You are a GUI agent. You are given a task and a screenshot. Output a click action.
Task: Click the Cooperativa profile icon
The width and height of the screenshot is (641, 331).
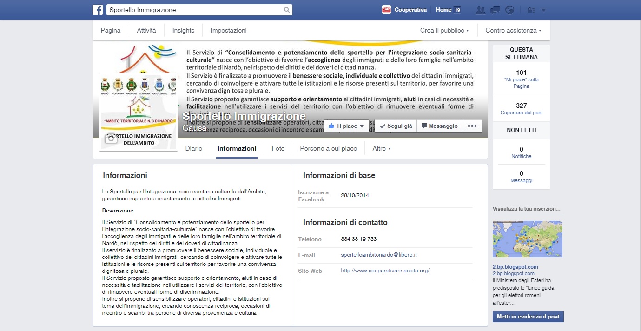click(386, 10)
